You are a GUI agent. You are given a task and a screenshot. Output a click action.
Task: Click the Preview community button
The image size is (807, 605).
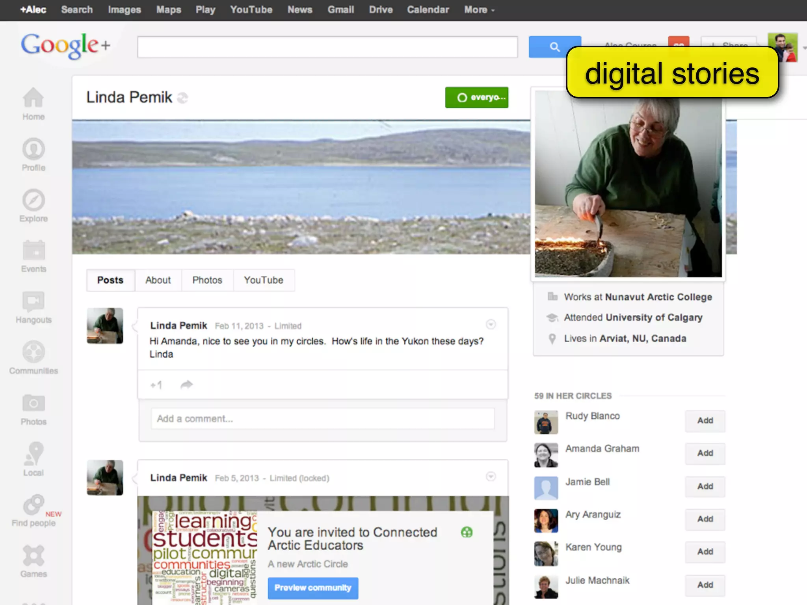313,588
